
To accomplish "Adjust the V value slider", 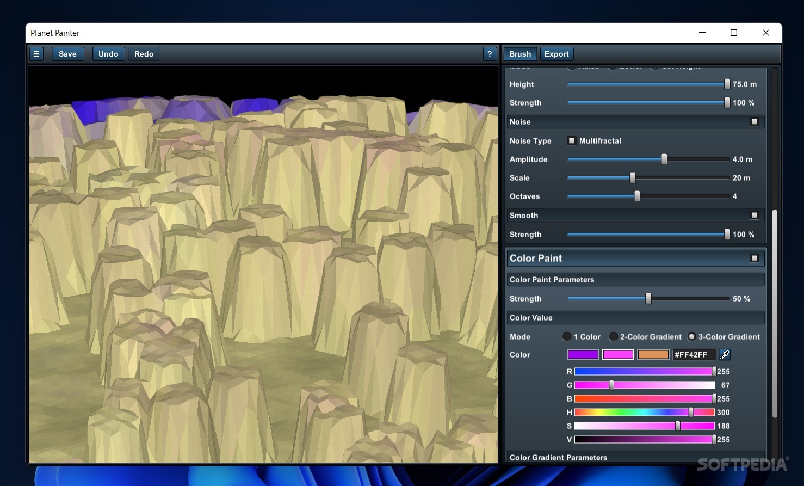I will [x=645, y=440].
